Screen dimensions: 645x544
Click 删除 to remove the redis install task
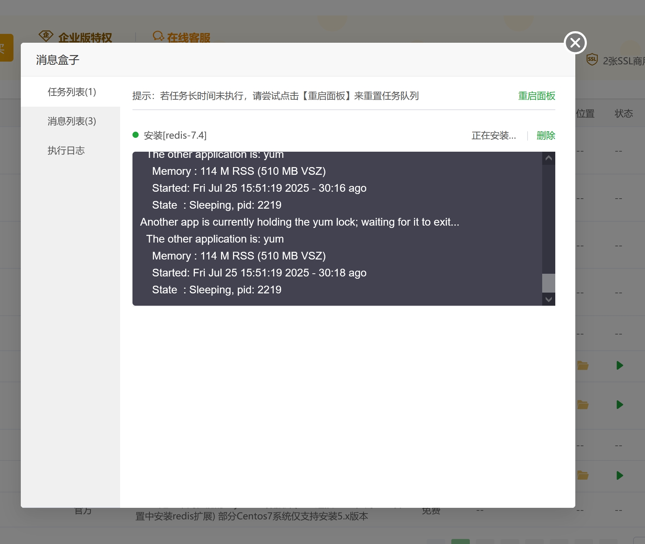click(546, 136)
